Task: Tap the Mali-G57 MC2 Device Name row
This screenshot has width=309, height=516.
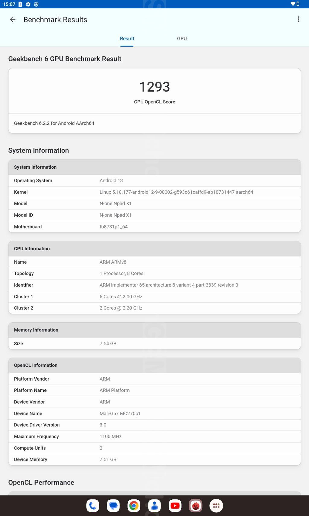Action: coord(154,414)
